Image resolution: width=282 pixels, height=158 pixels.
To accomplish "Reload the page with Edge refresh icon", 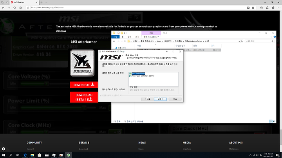I will [x=14, y=7].
